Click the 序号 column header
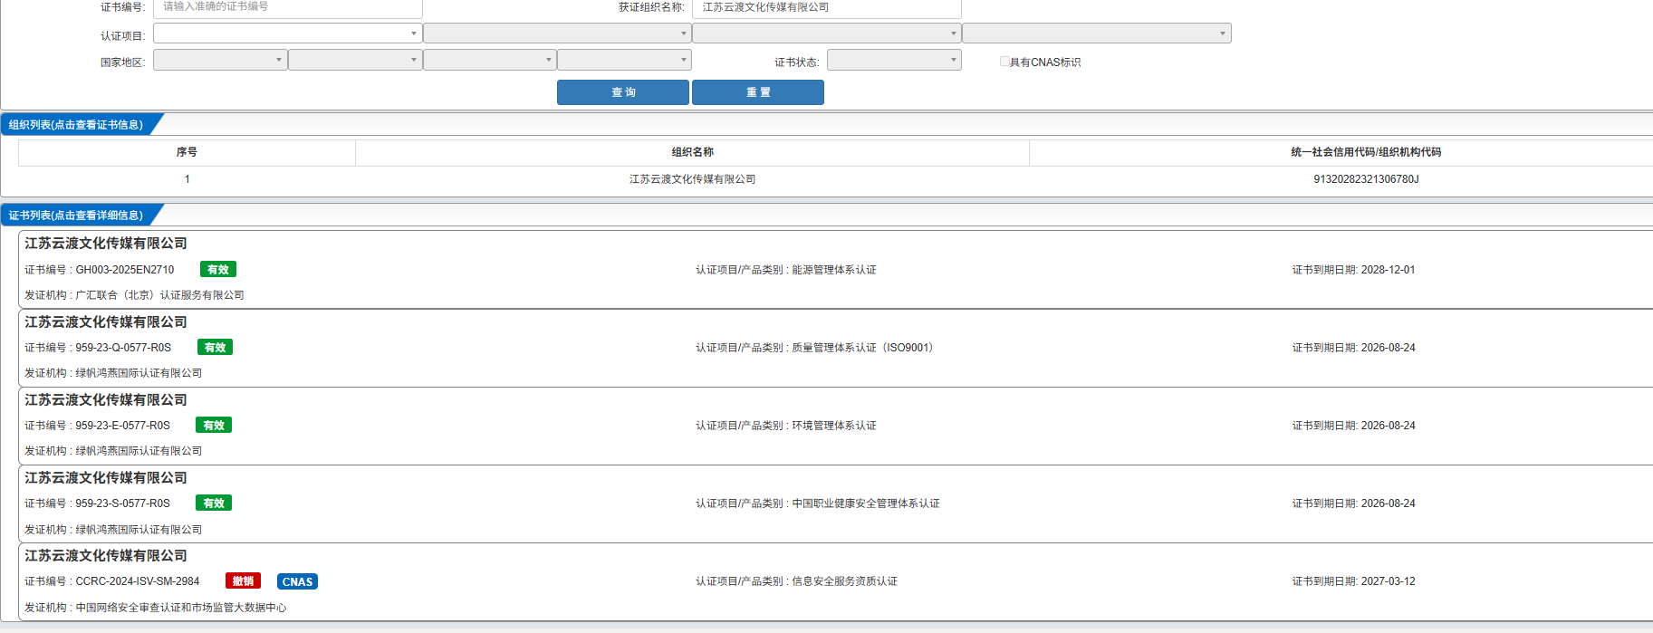The image size is (1653, 633). pos(187,152)
